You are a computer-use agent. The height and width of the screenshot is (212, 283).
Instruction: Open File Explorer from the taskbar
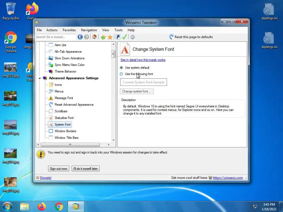coord(25,206)
